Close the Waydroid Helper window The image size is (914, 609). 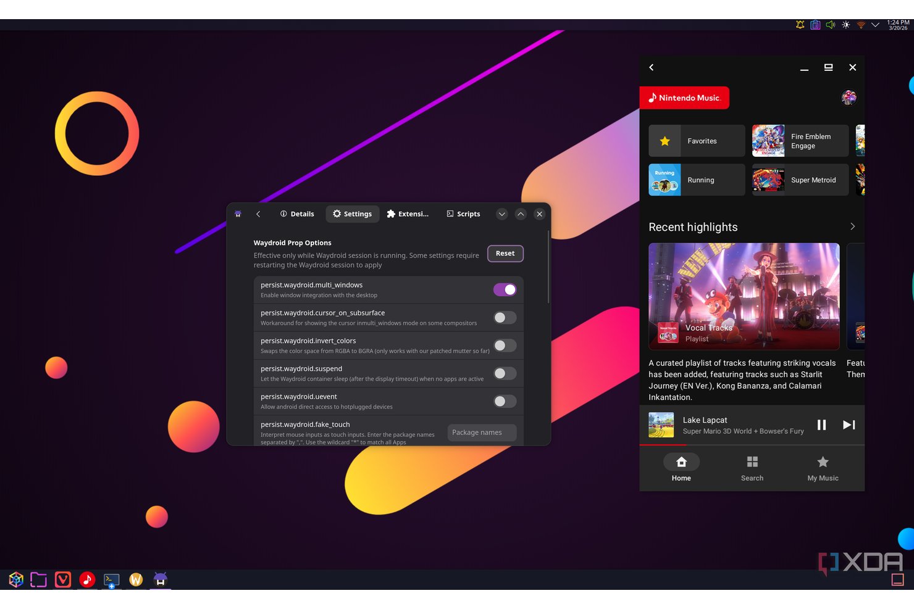point(540,214)
